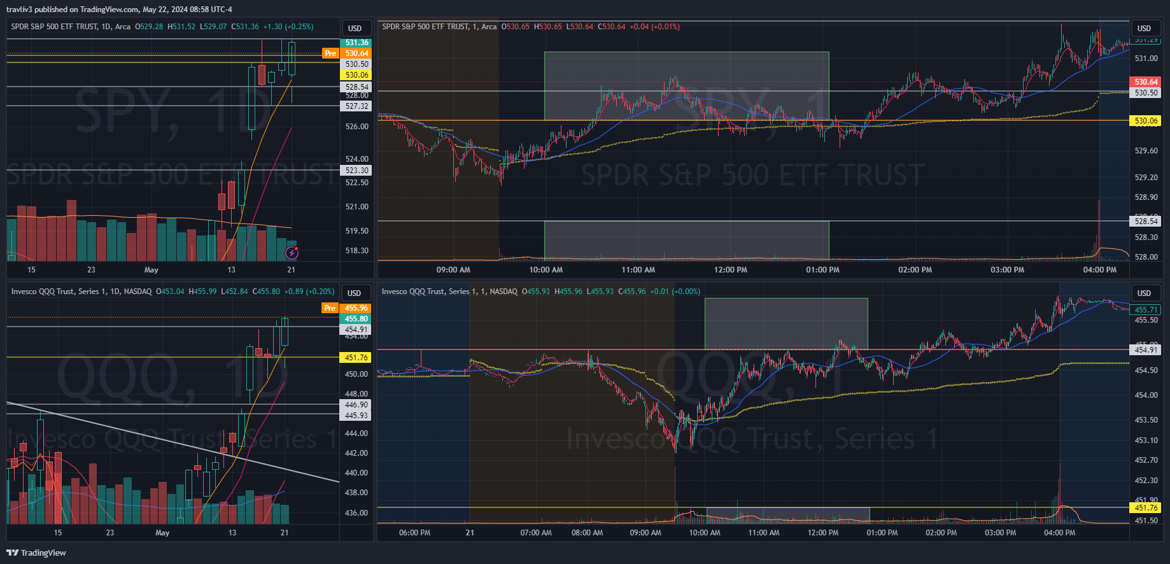1170x564 pixels.
Task: Click 01:00 PM on SPY 1-minute time axis
Action: coord(822,270)
